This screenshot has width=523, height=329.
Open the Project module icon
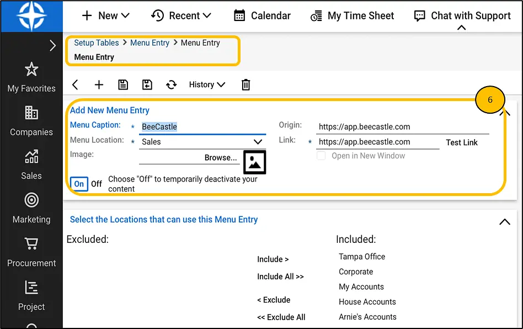31,287
